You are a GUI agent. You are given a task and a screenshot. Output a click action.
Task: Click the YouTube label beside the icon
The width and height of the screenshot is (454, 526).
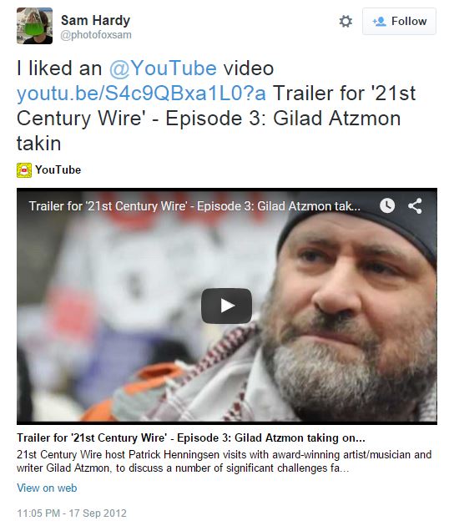pos(58,169)
